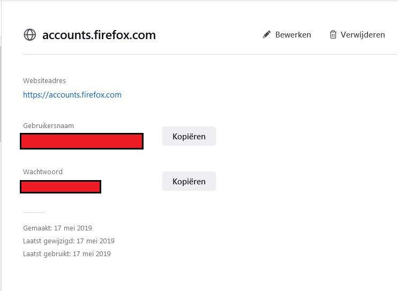
Task: Click the globe icon beside accounts.firefox.com
Action: (29, 35)
